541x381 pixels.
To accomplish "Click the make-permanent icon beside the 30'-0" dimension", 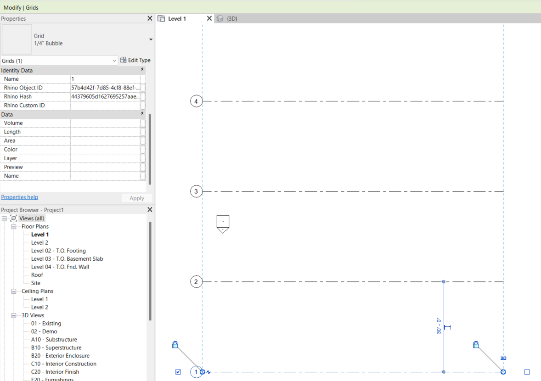I will pyautogui.click(x=447, y=327).
